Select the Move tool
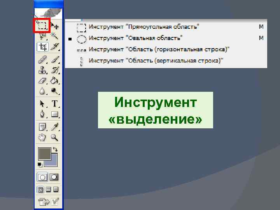This screenshot has height=210, width=280. [55, 26]
